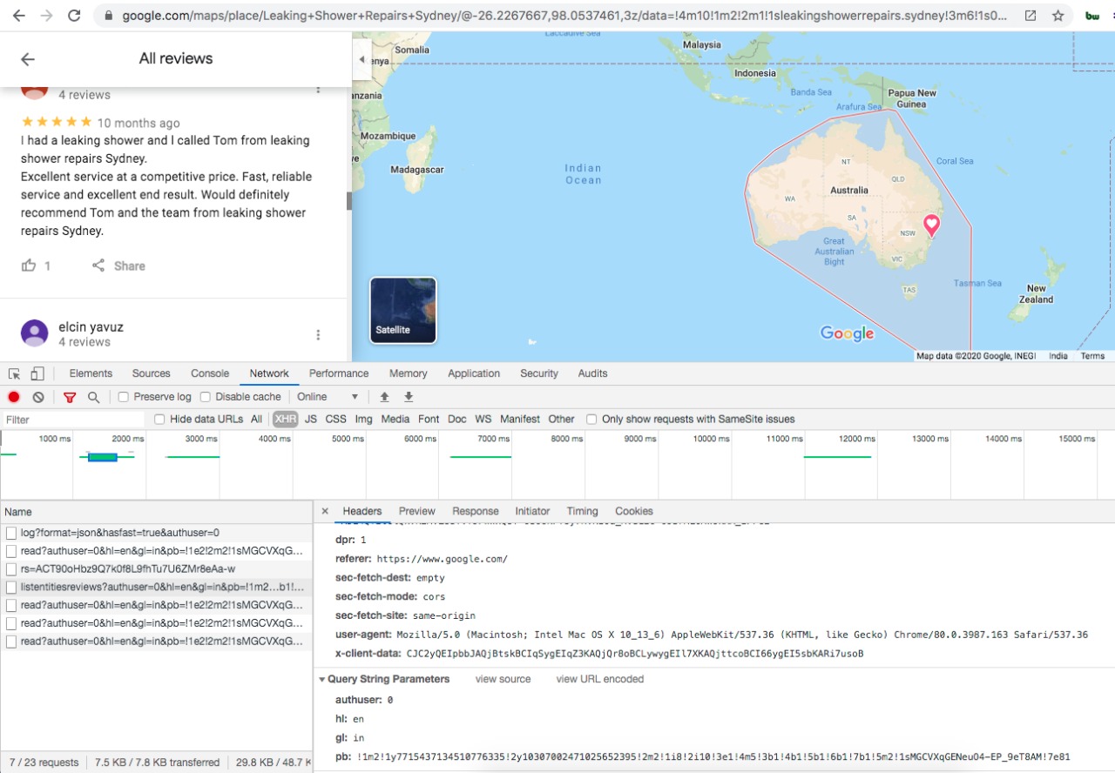
Task: Open elcin yavuz's profile avatar
Action: point(34,333)
